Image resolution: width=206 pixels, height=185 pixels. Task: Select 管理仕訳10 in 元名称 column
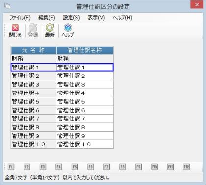coord(33,144)
